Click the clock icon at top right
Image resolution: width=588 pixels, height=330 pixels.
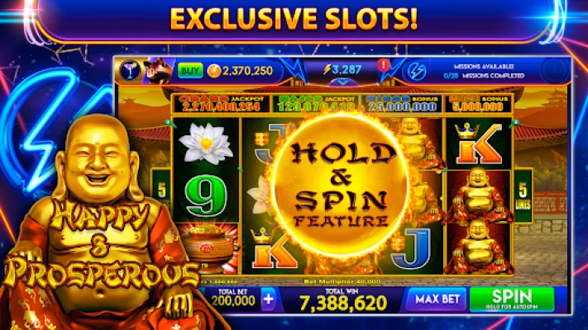pyautogui.click(x=555, y=70)
